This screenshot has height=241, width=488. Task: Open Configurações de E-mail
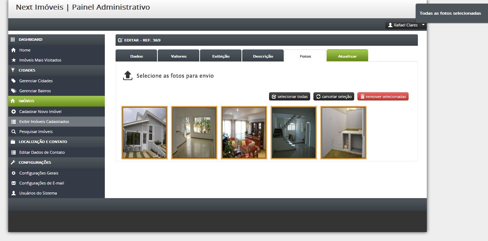tap(57, 183)
